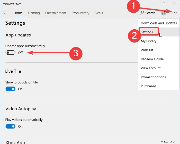
Task: Choose Downloads and updates from menu
Action: tap(159, 23)
